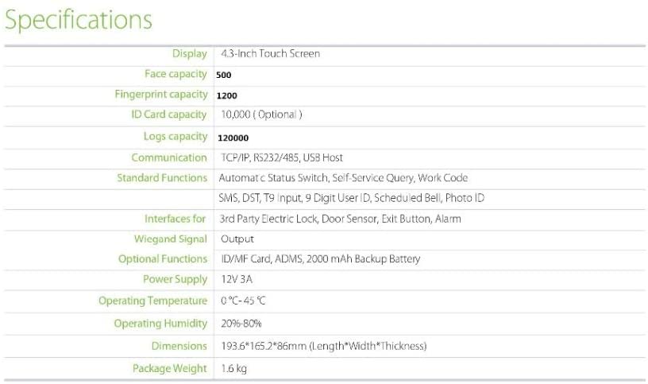Click the Specifications heading
This screenshot has height=384, width=648.
click(79, 21)
